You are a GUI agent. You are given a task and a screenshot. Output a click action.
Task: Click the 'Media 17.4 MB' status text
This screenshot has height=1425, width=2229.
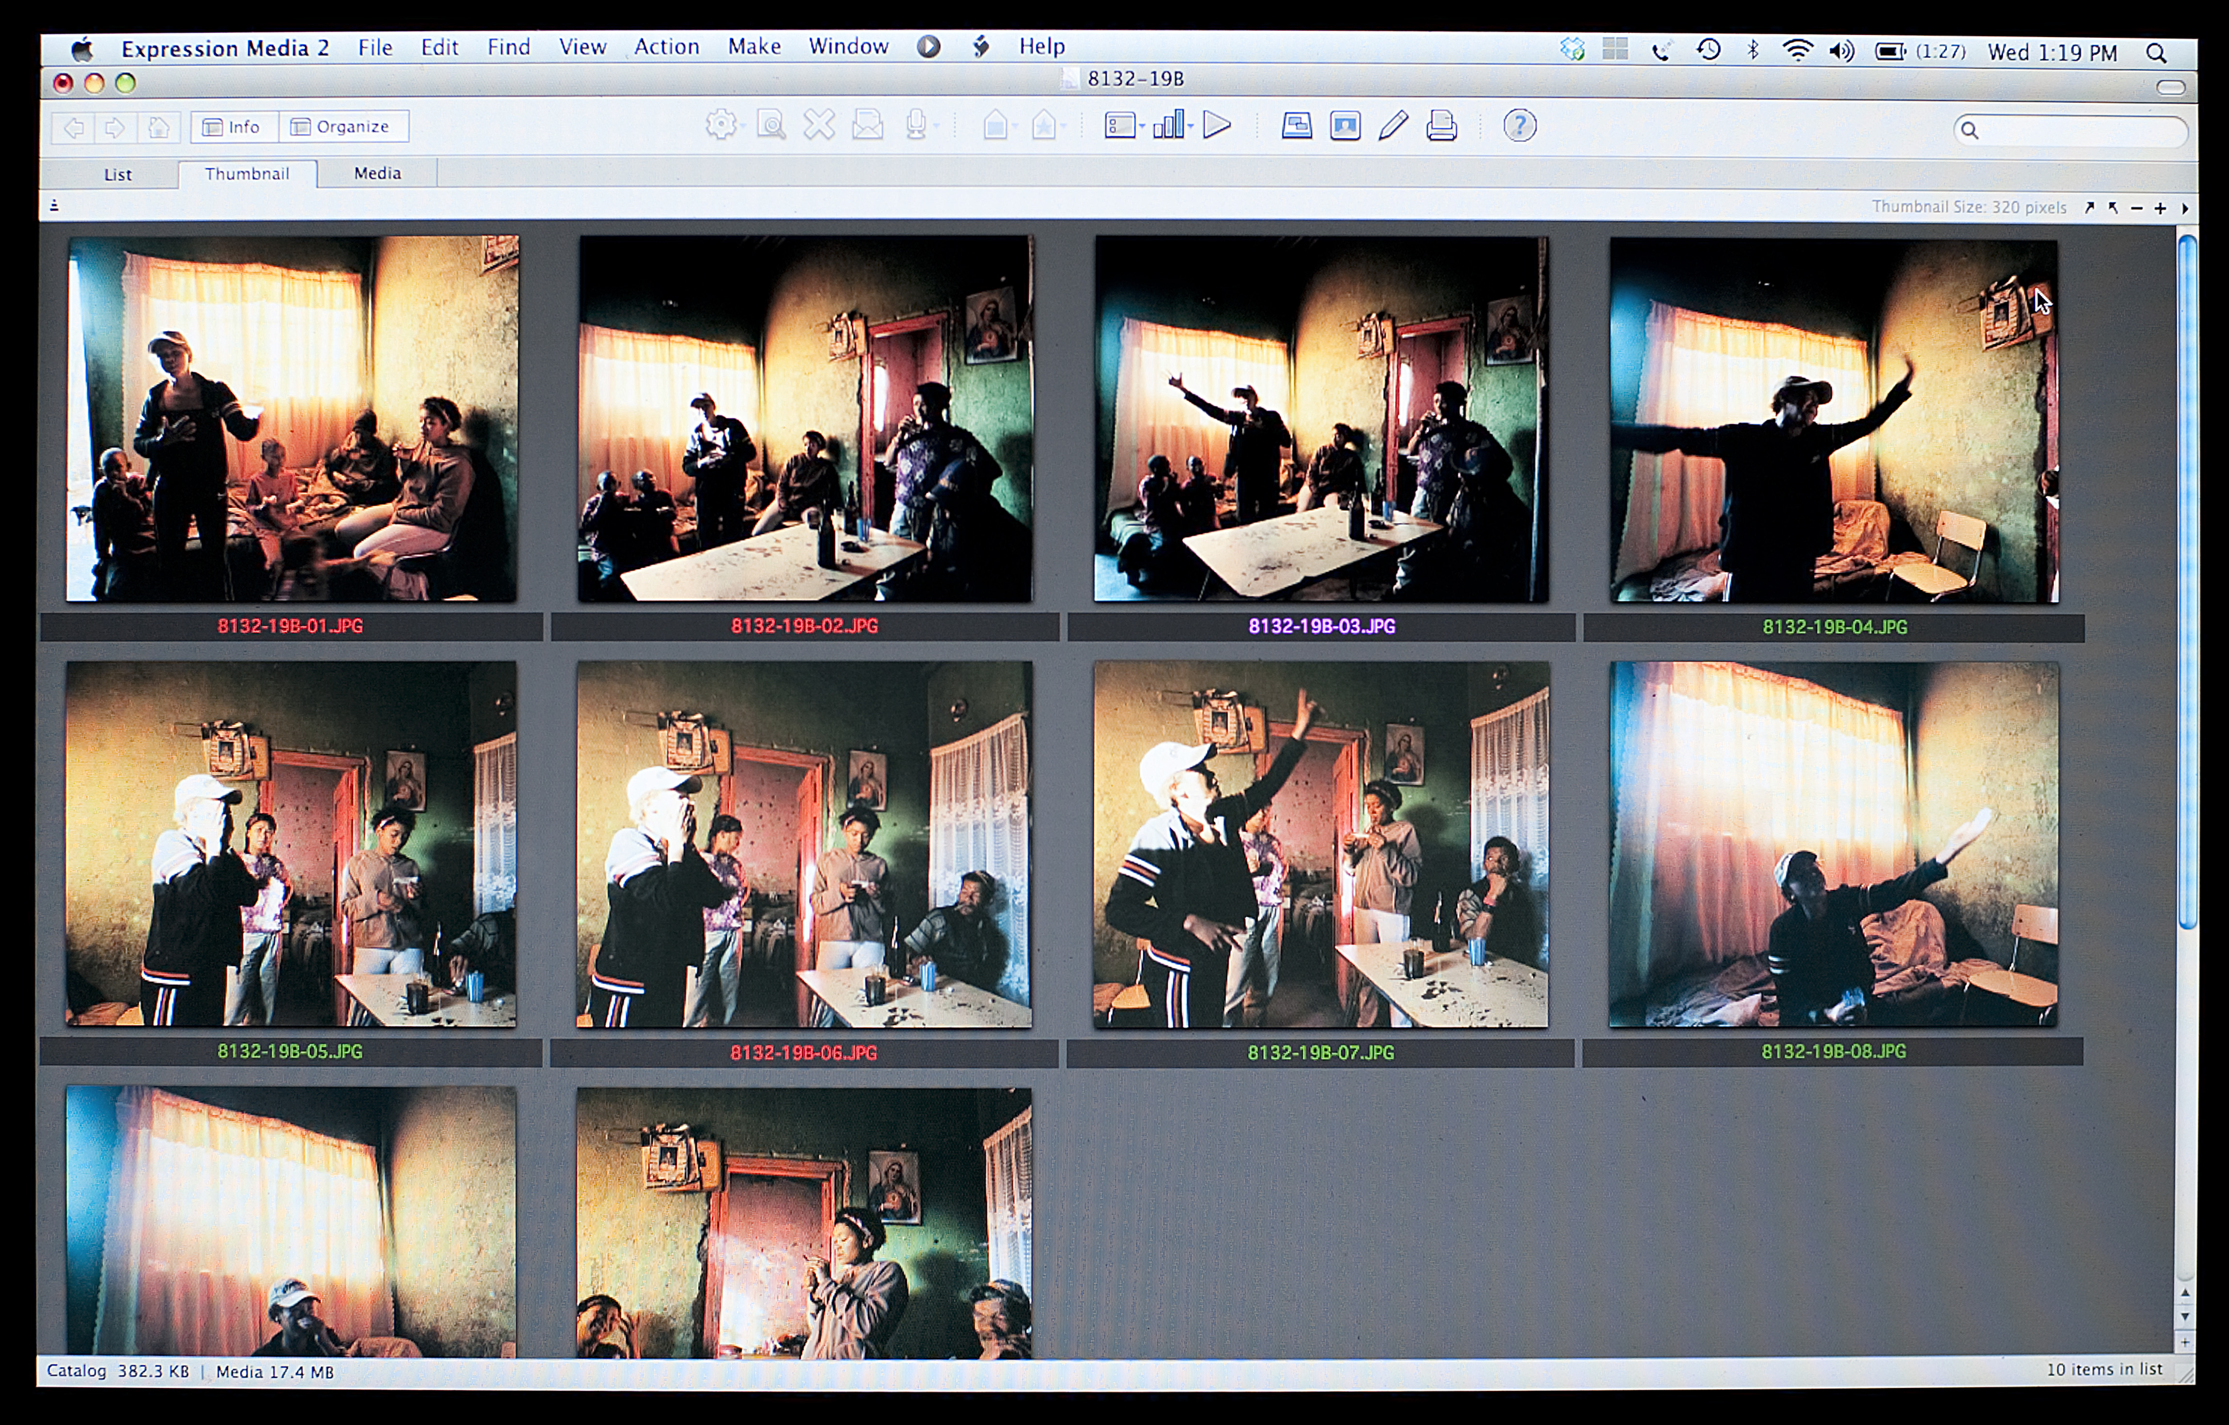pos(275,1372)
